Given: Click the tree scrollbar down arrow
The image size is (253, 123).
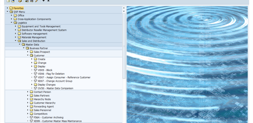Looking at the screenshot, I should pos(124,11).
